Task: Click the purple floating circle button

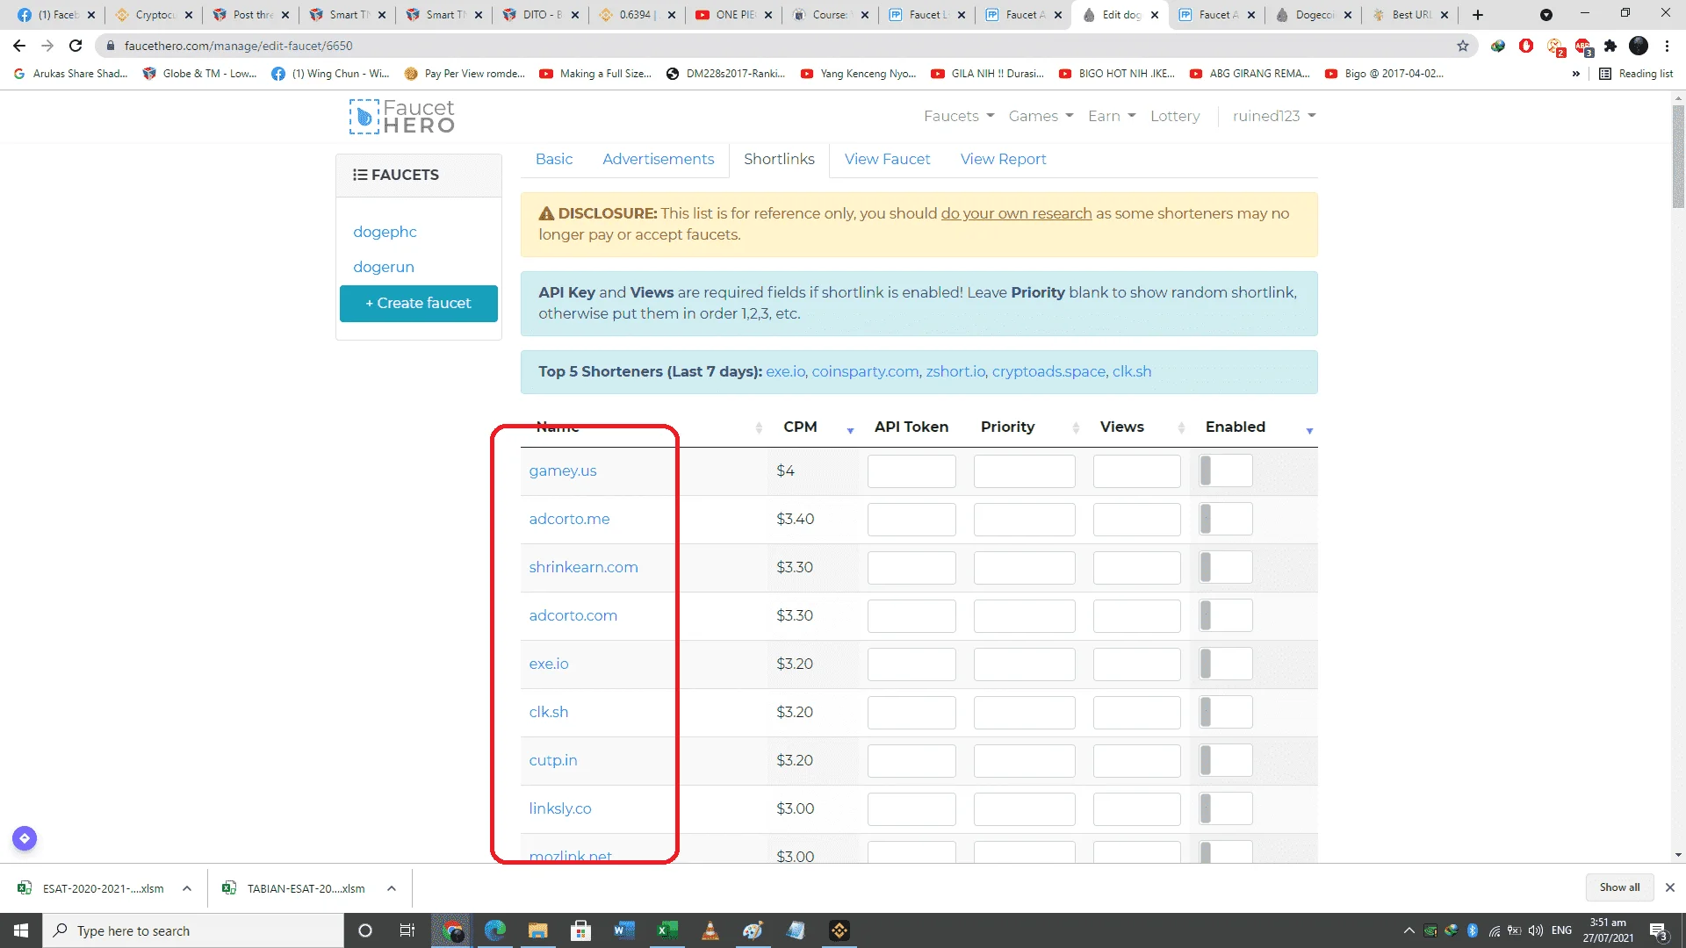Action: click(x=25, y=838)
